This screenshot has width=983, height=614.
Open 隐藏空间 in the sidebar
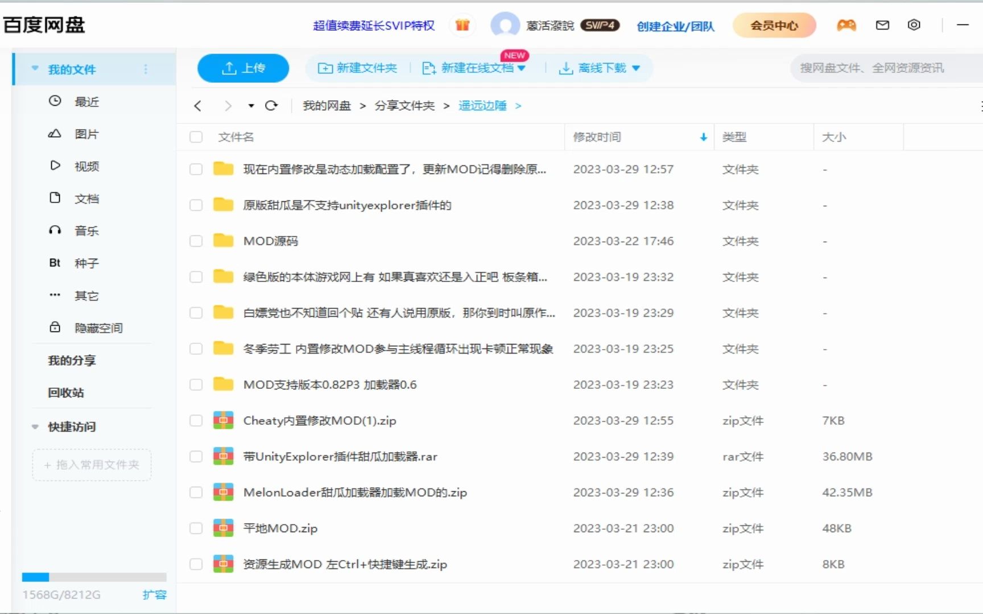(98, 328)
